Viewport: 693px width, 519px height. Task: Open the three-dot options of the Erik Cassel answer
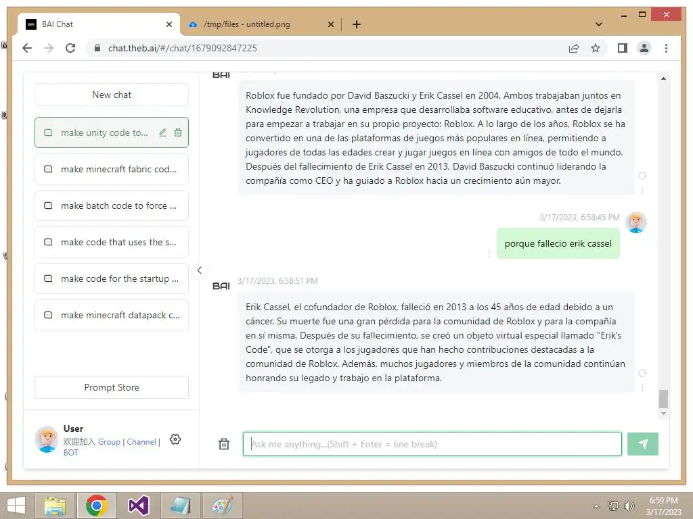(642, 387)
